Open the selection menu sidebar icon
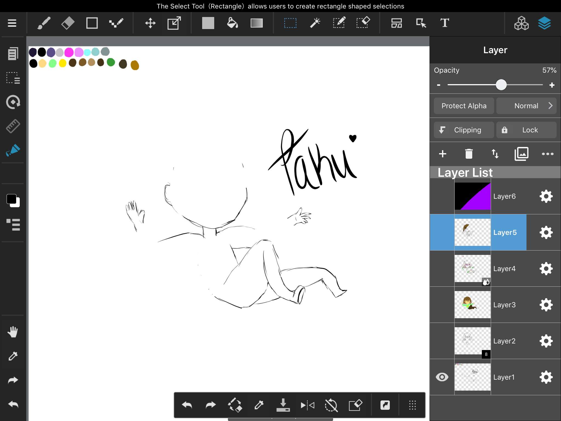Screen dimensions: 561x421 tap(13, 78)
